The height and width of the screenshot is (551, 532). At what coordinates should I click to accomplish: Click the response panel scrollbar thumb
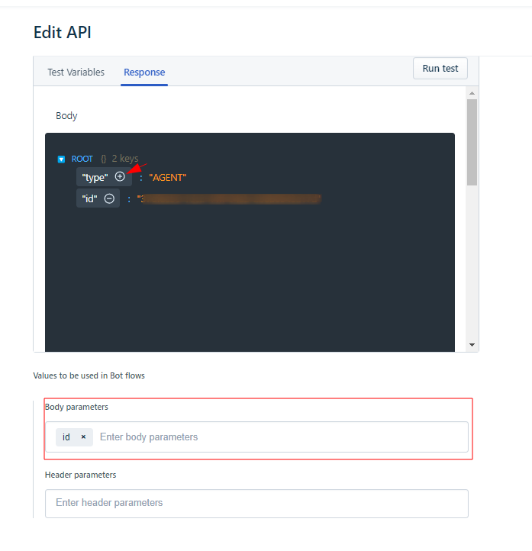(x=472, y=142)
